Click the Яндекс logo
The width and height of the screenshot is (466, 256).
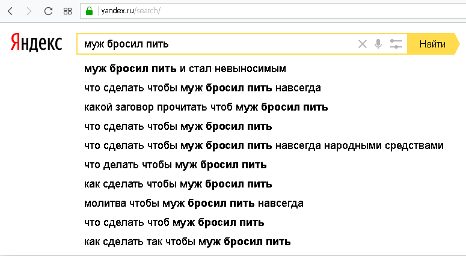36,43
